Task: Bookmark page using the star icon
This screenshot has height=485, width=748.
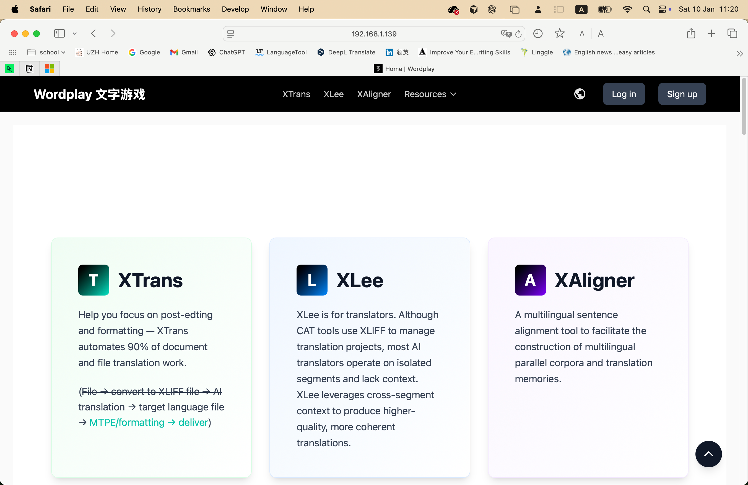Action: (559, 33)
